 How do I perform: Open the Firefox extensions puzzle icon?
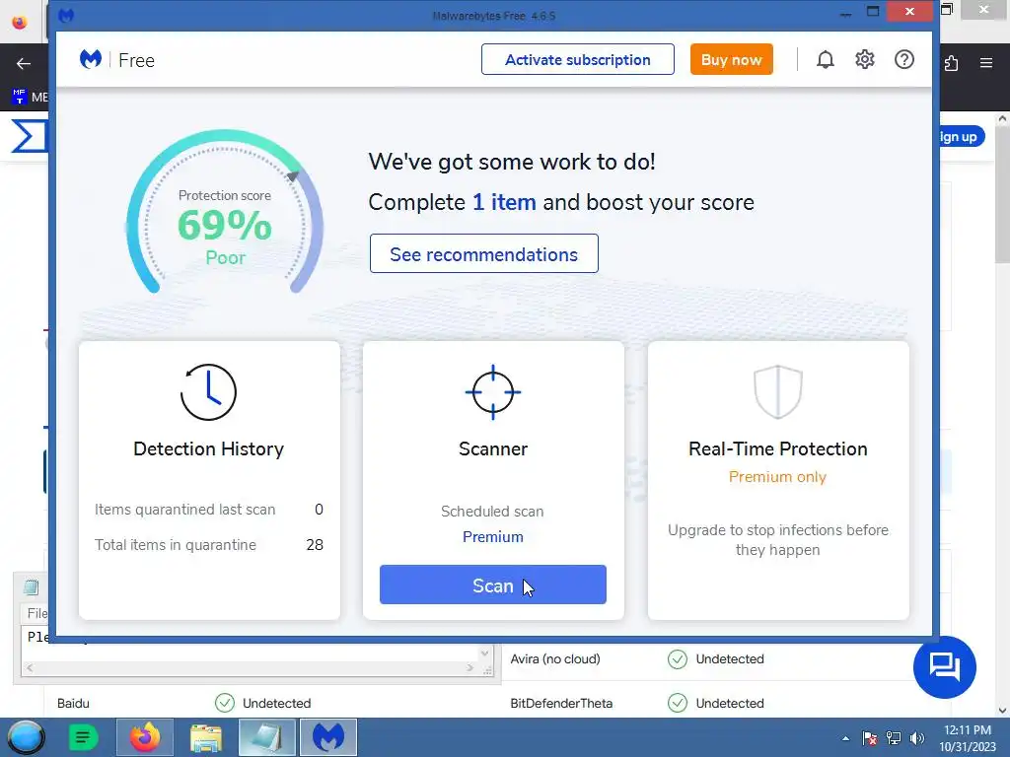(x=951, y=63)
